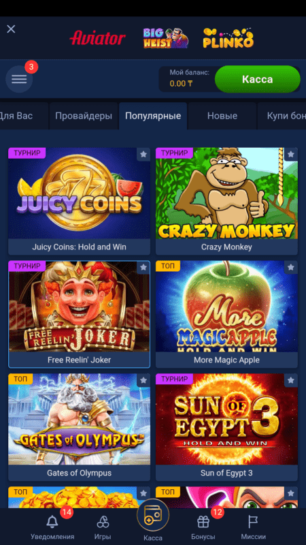Switch to Новые tab

pos(222,116)
